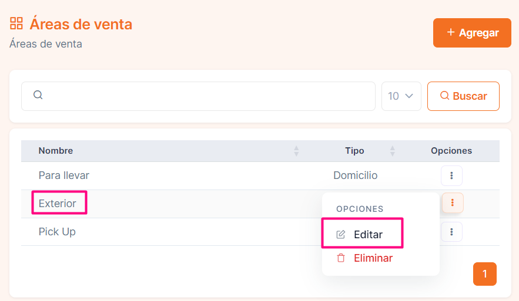This screenshot has height=301, width=519.
Task: Click the Tipo column header
Action: pyautogui.click(x=354, y=151)
